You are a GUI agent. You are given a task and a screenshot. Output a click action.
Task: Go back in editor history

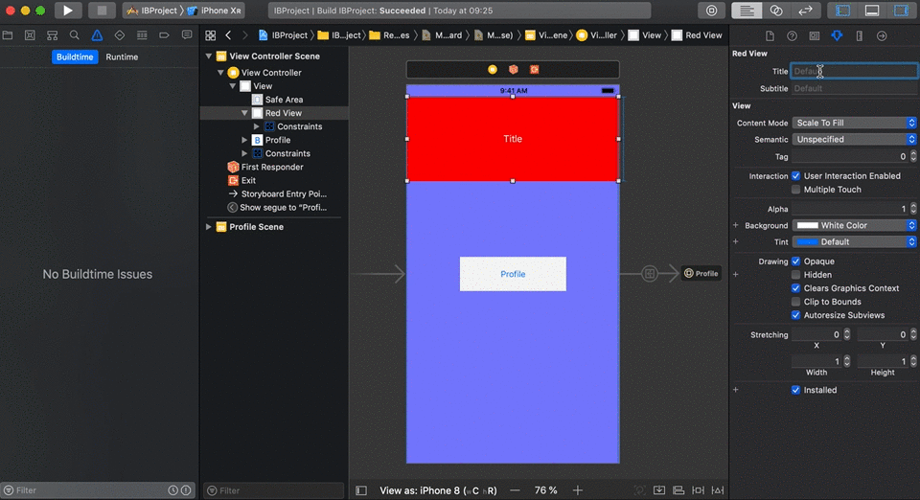(228, 35)
